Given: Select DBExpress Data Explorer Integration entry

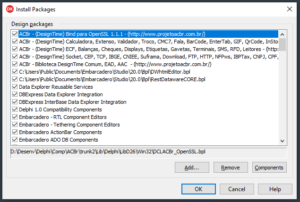Looking at the screenshot, I should tap(61, 94).
